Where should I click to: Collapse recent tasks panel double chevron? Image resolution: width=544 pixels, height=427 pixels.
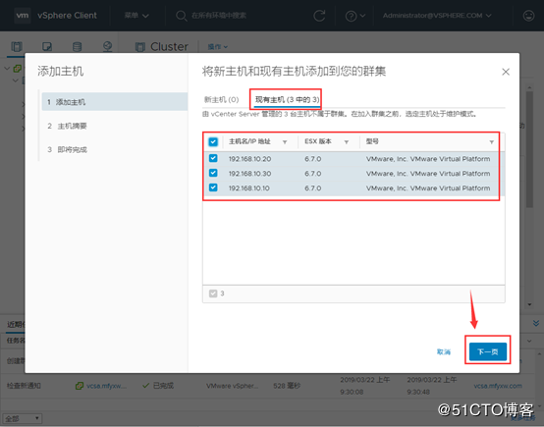pos(536,323)
